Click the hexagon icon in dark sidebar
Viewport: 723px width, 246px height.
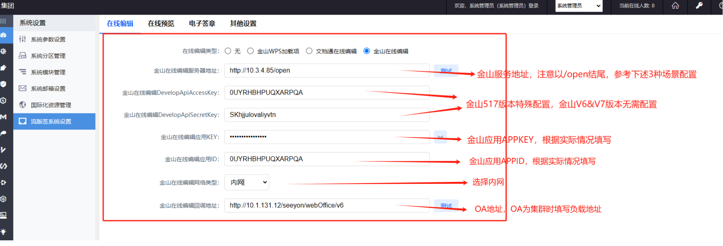pyautogui.click(x=3, y=101)
